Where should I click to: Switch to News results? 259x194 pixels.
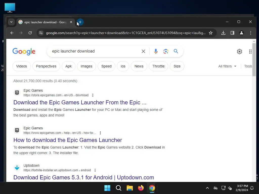(x=139, y=66)
